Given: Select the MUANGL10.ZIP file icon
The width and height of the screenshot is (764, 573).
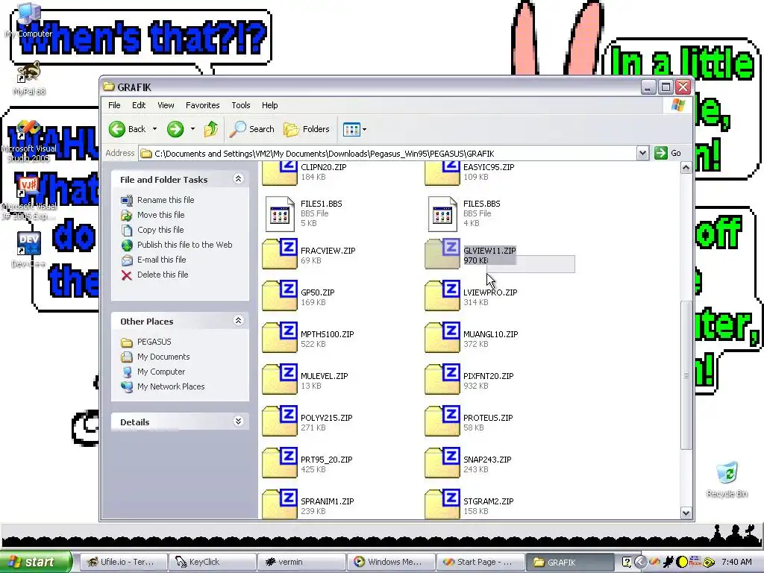Looking at the screenshot, I should click(x=442, y=338).
